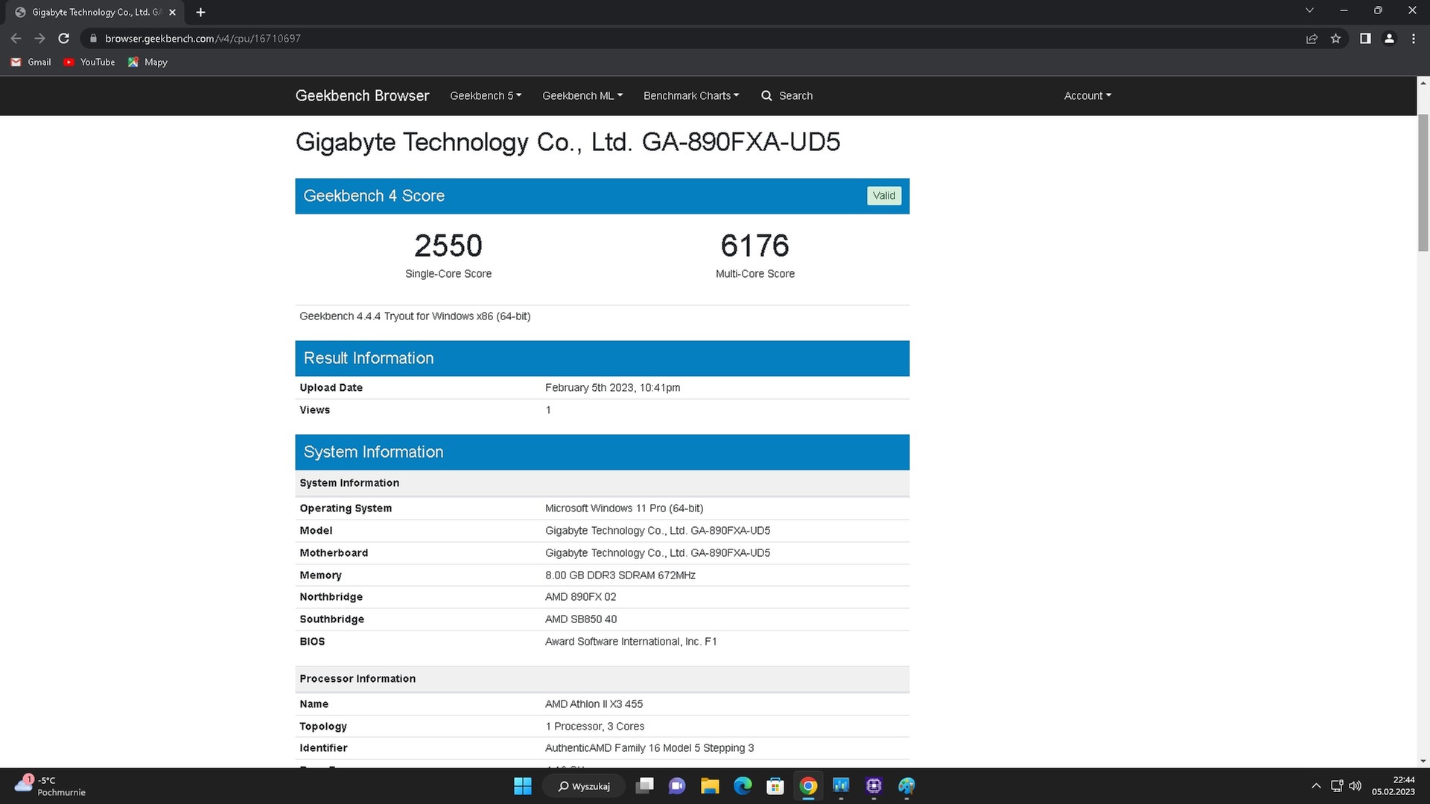Select the Gigabyte Technology browser tab
1430x804 pixels.
tap(95, 12)
